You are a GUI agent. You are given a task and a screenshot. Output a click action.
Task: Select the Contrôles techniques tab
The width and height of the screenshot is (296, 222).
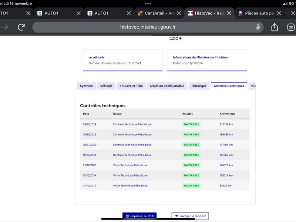click(x=229, y=86)
